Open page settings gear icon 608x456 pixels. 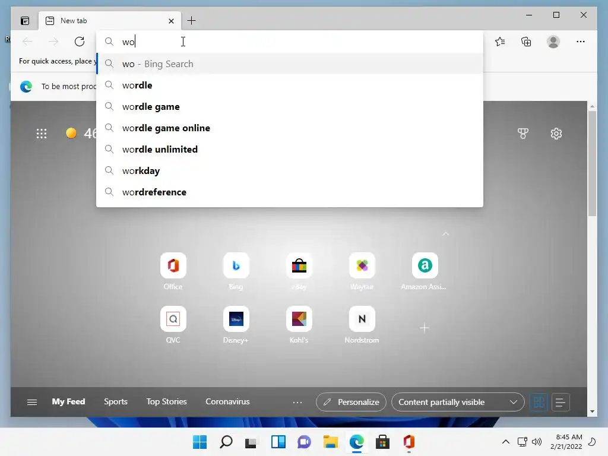[x=556, y=134]
